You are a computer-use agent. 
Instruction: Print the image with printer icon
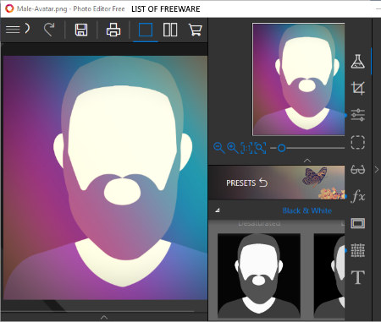(113, 30)
